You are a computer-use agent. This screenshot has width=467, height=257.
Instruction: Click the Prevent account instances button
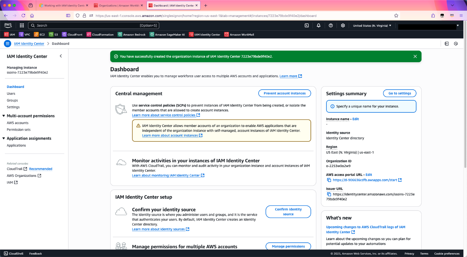coord(285,93)
